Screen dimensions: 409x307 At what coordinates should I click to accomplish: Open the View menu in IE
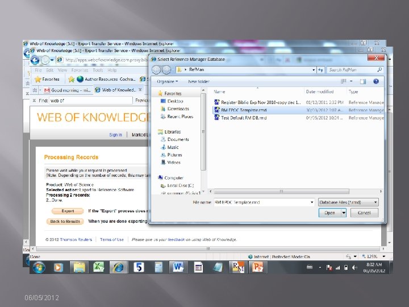tap(62, 70)
